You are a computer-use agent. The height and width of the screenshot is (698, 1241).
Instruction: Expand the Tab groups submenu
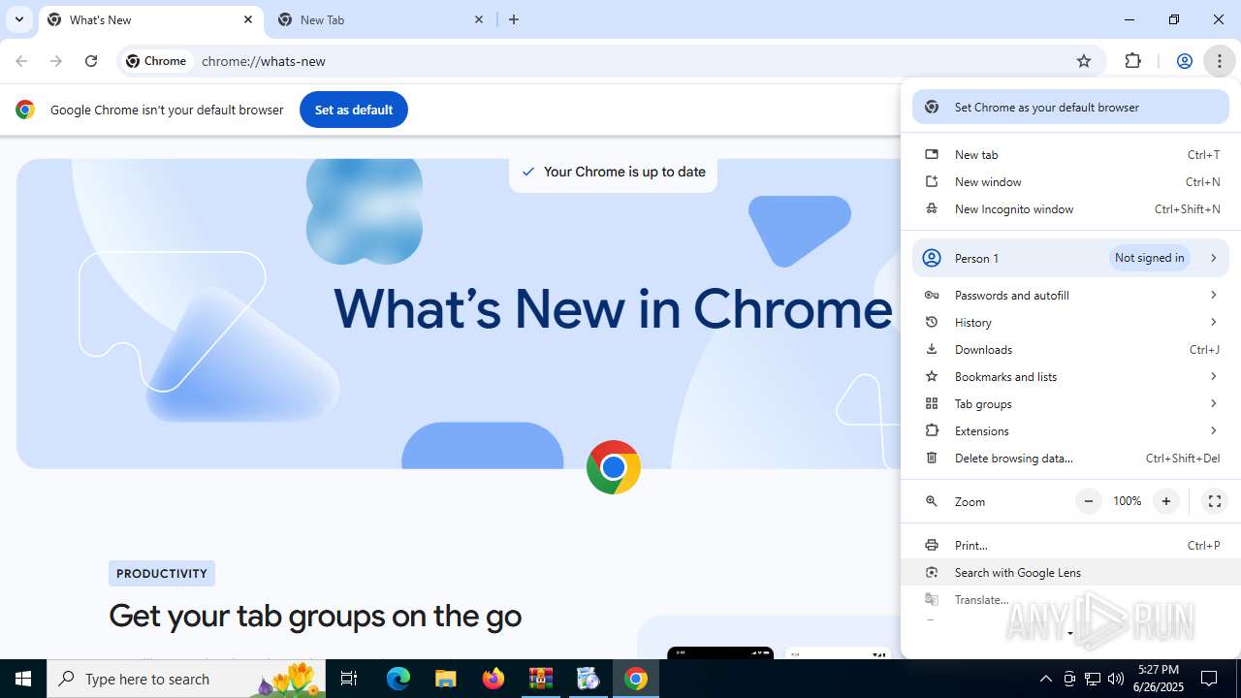tap(1070, 404)
